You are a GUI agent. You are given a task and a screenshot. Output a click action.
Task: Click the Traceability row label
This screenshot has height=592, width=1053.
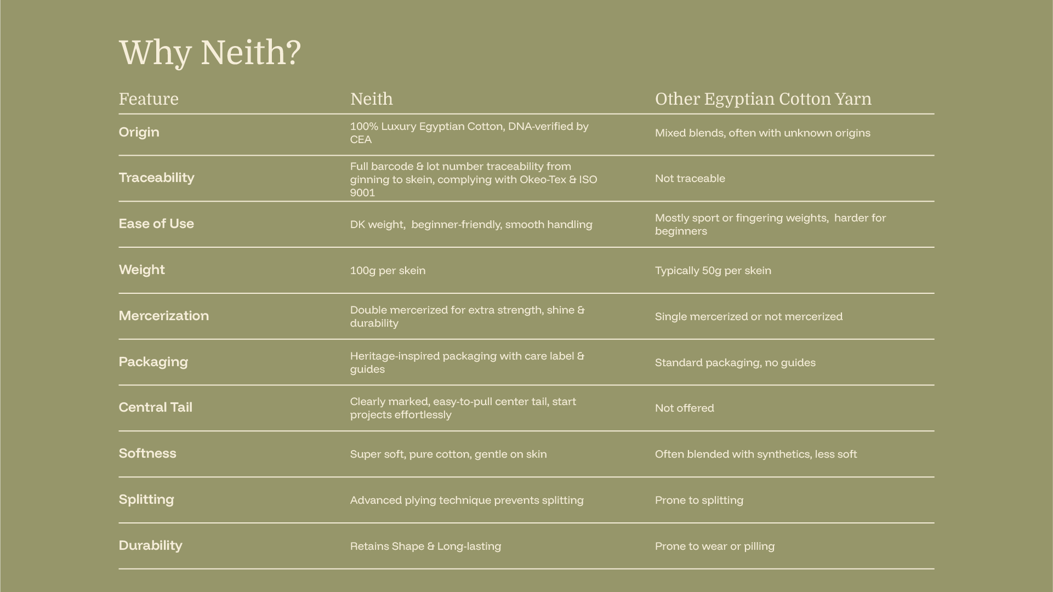coord(156,178)
